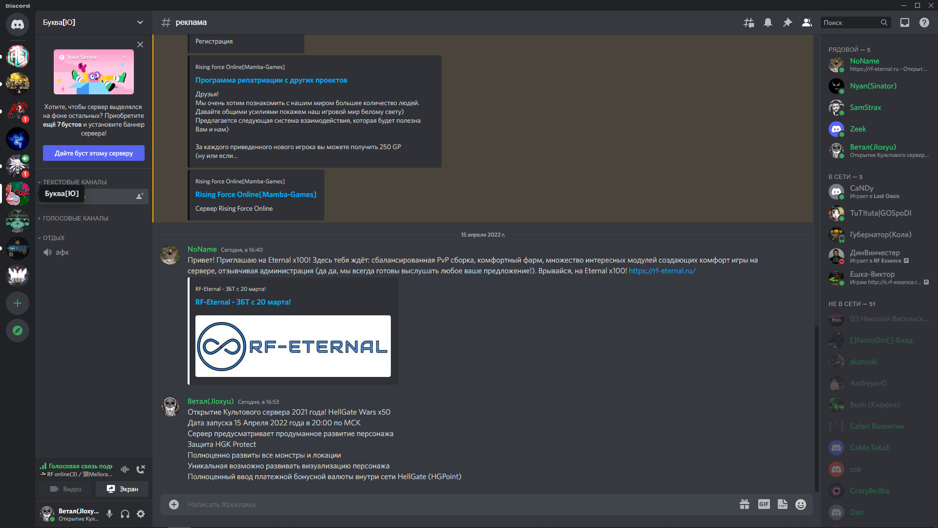
Task: Share screen with Экран button
Action: [x=122, y=489]
